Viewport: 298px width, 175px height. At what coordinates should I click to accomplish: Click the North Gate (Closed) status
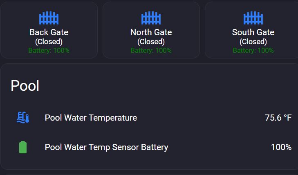click(151, 42)
